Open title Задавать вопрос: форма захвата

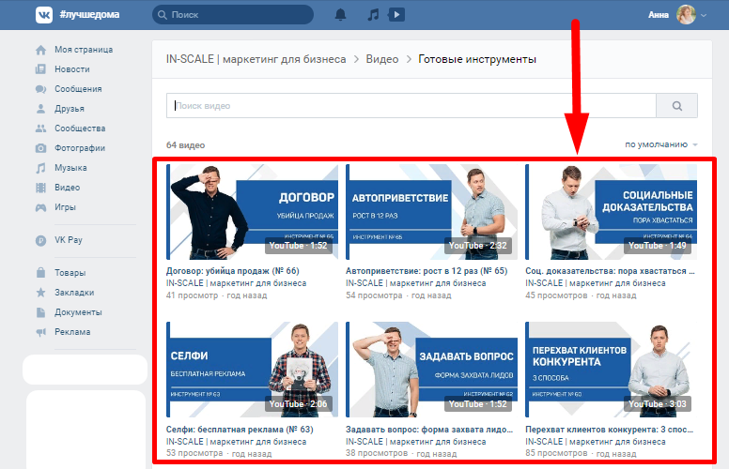pyautogui.click(x=429, y=430)
